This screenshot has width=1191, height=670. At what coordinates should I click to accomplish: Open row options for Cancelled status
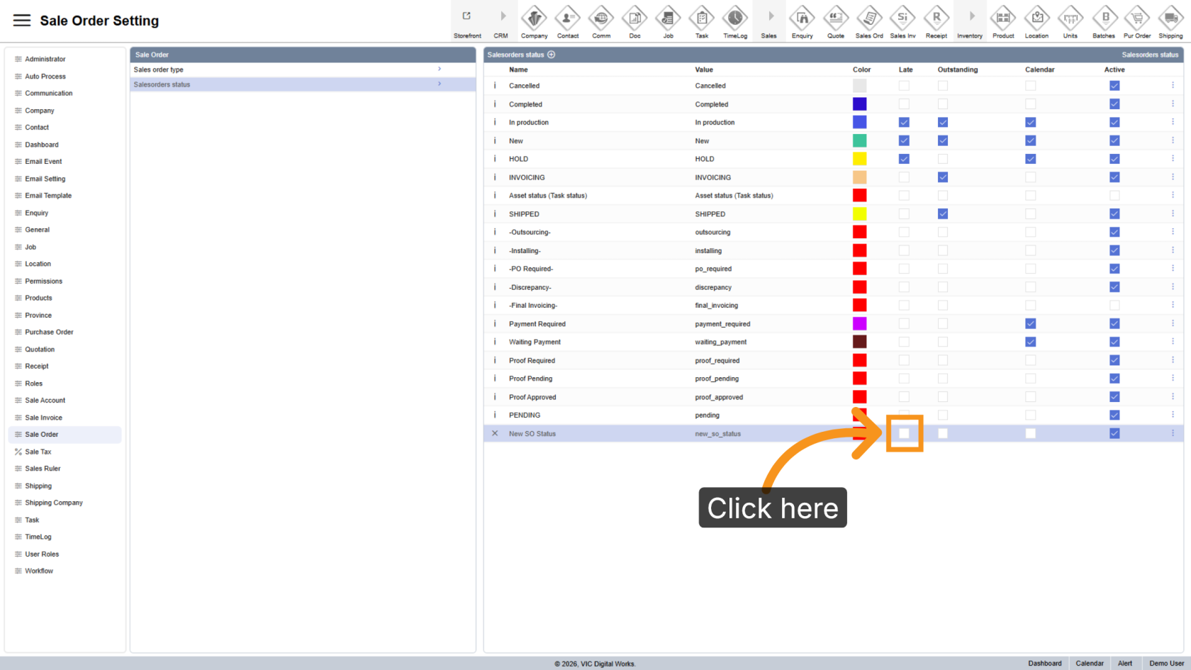1173,85
